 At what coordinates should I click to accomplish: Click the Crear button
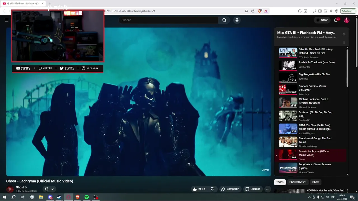tap(322, 20)
